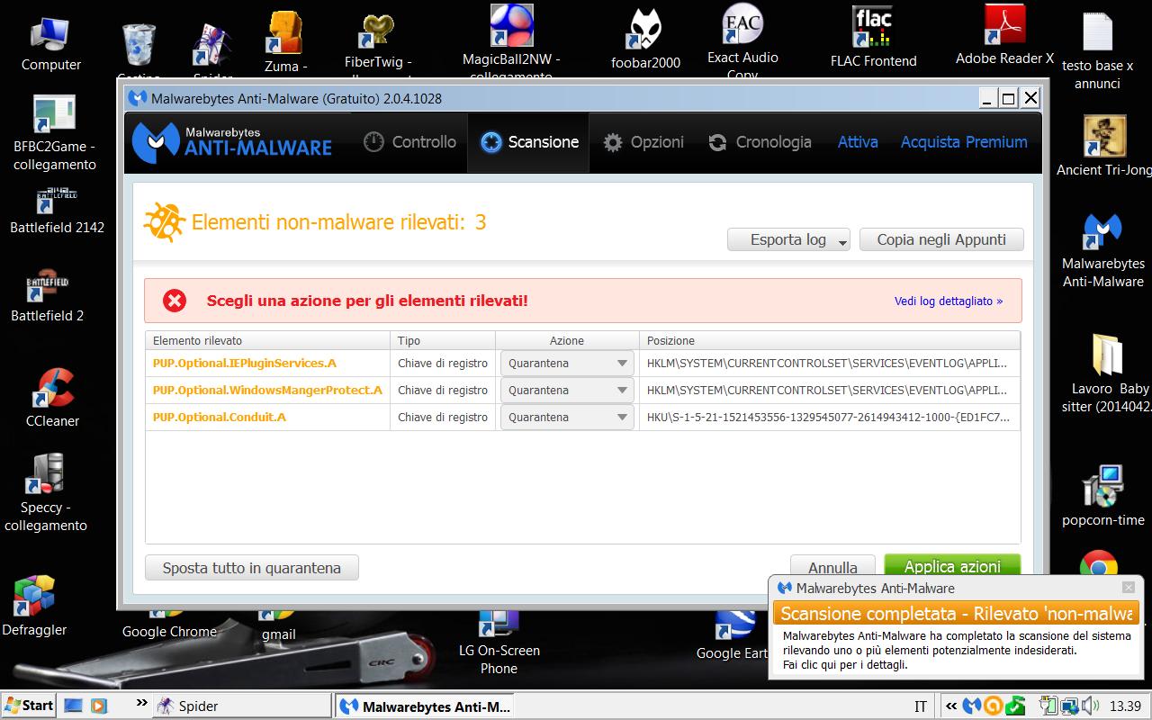Image resolution: width=1152 pixels, height=720 pixels.
Task: Click the clock showing 13.39
Action: [1126, 706]
